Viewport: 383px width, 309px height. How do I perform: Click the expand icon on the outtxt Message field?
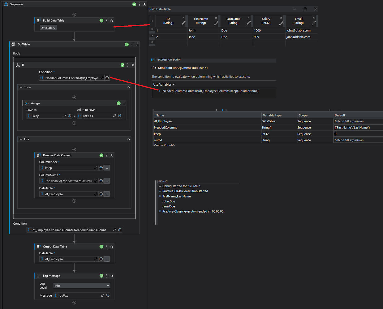[102, 295]
